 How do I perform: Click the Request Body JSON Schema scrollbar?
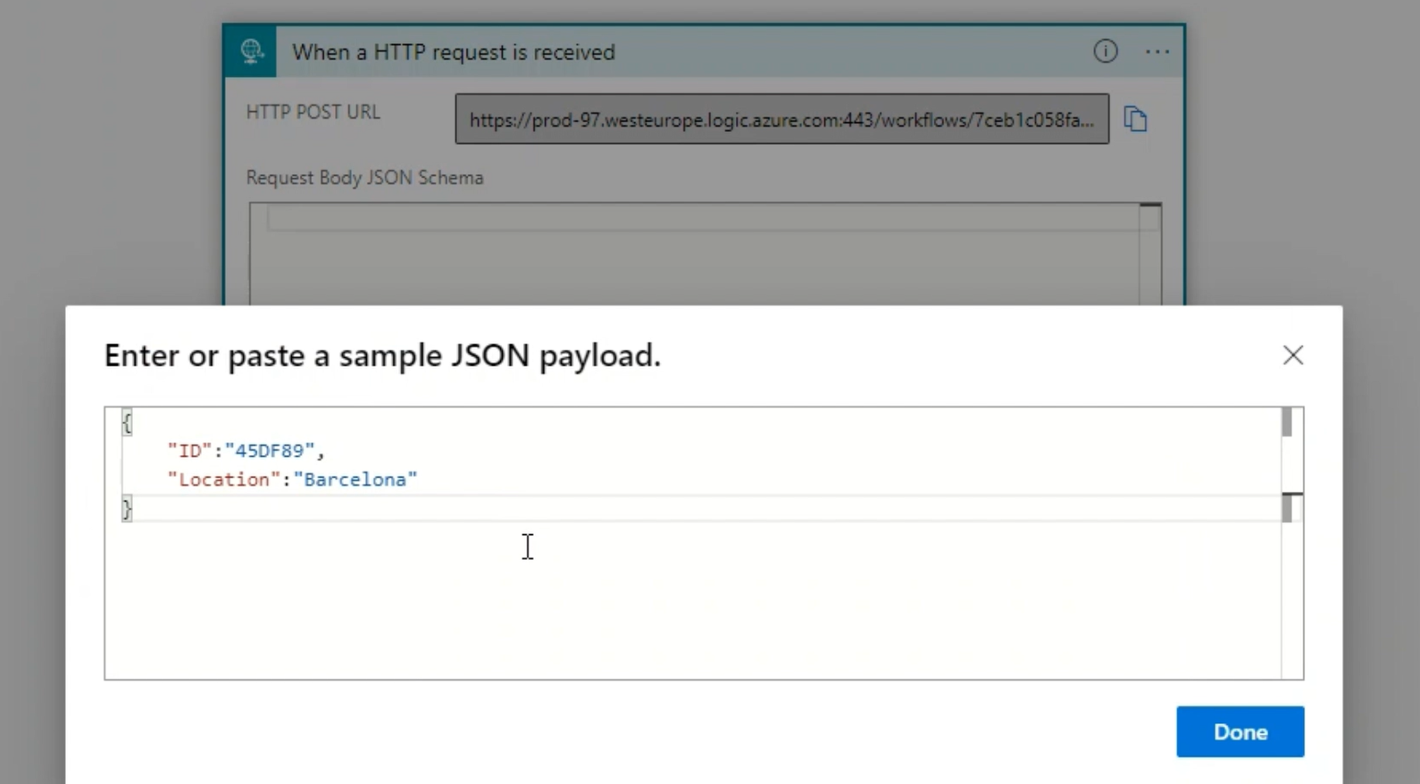coord(1150,254)
